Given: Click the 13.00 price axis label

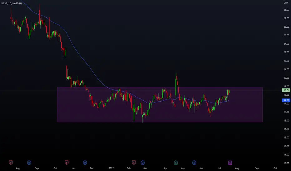Looking at the screenshot, I should (286, 137).
